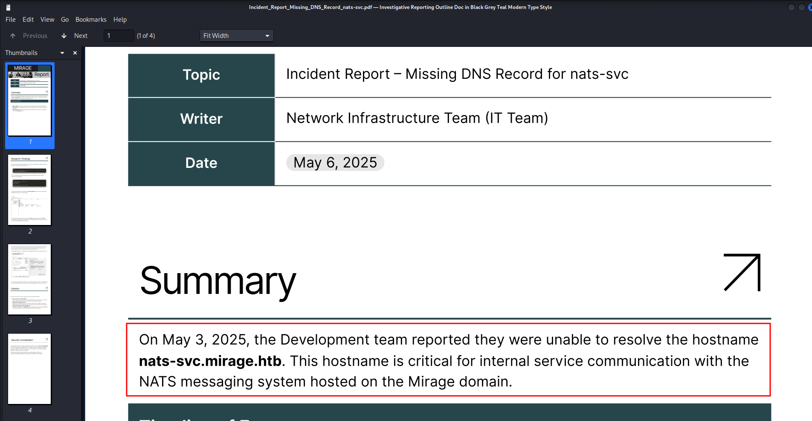Open the File menu
812x421 pixels.
11,20
